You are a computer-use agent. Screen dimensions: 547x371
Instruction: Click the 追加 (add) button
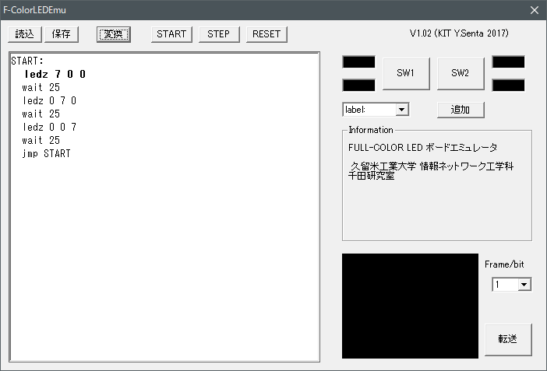[x=461, y=110]
